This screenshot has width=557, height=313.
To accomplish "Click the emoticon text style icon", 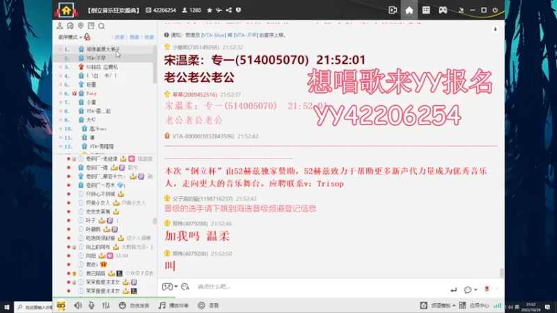I will tap(185, 287).
